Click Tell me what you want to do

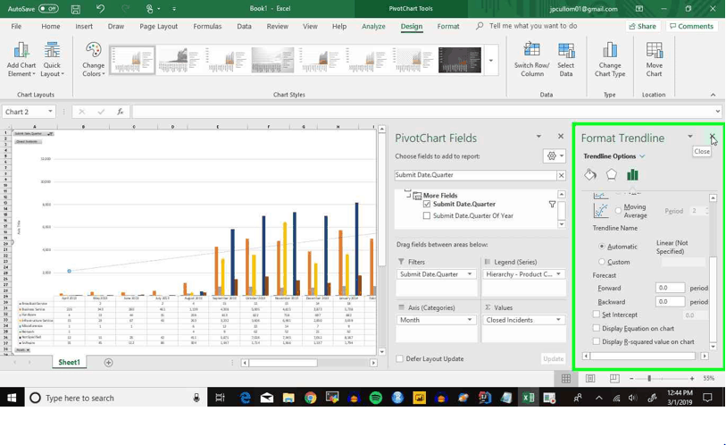click(x=533, y=26)
